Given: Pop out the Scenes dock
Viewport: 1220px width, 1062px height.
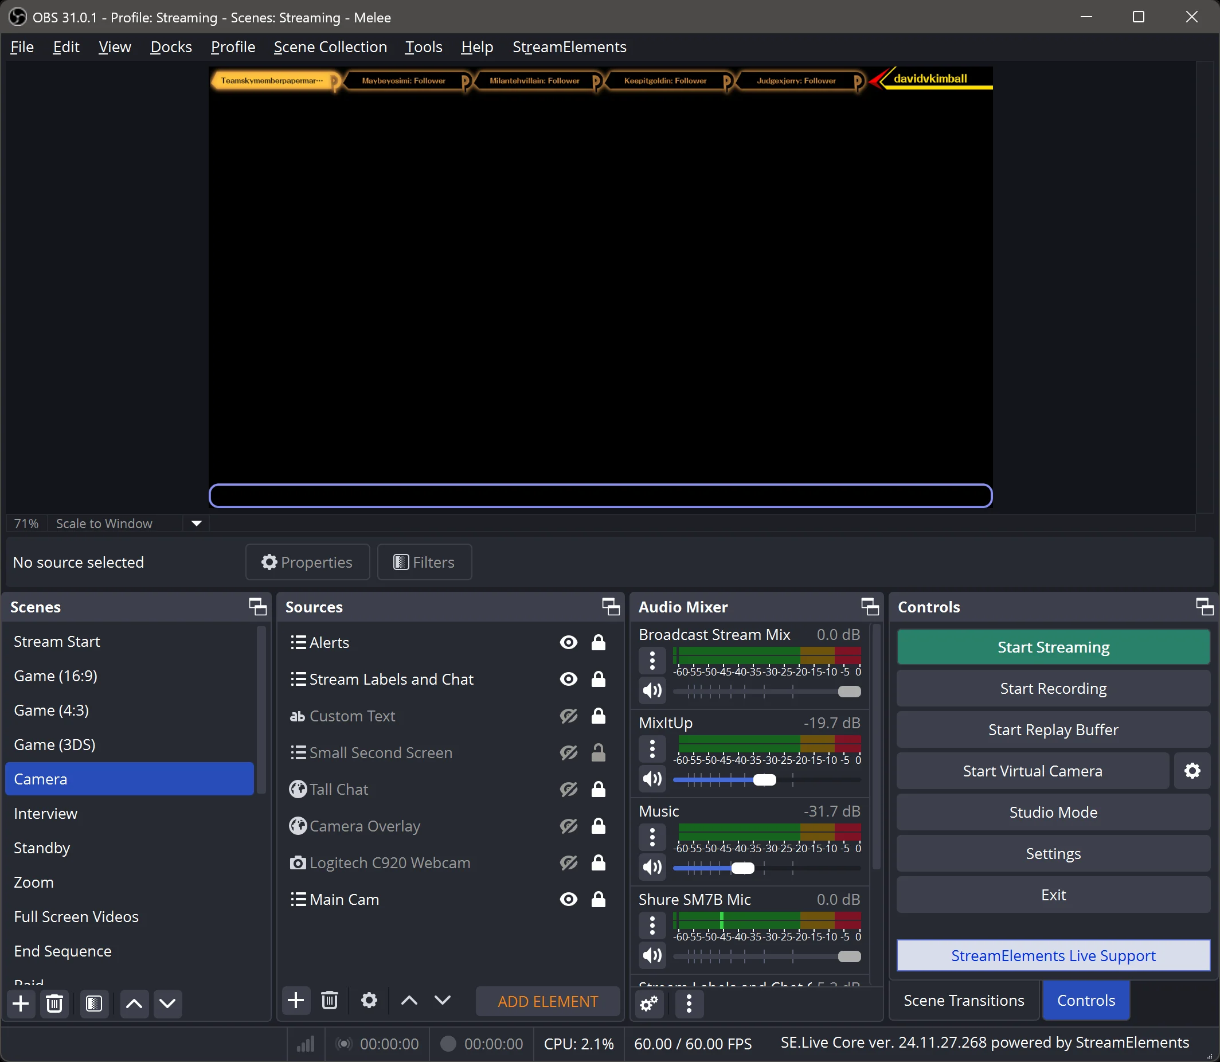Looking at the screenshot, I should tap(257, 606).
